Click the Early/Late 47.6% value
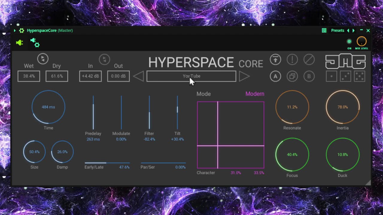Image resolution: width=383 pixels, height=215 pixels. (124, 167)
